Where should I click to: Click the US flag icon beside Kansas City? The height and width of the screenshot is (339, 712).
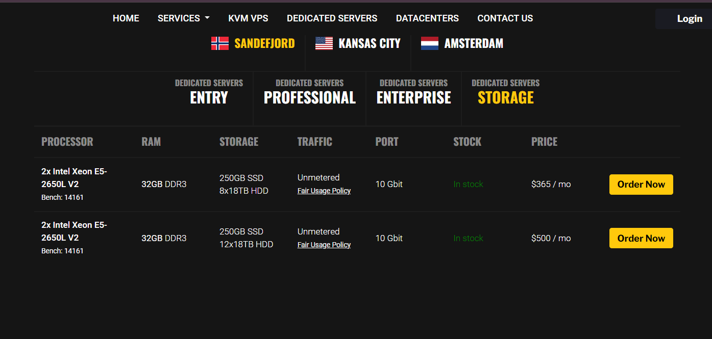pos(324,43)
